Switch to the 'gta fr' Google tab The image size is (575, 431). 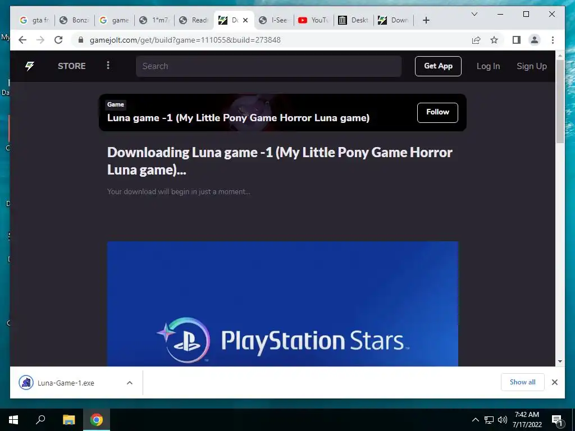(34, 20)
